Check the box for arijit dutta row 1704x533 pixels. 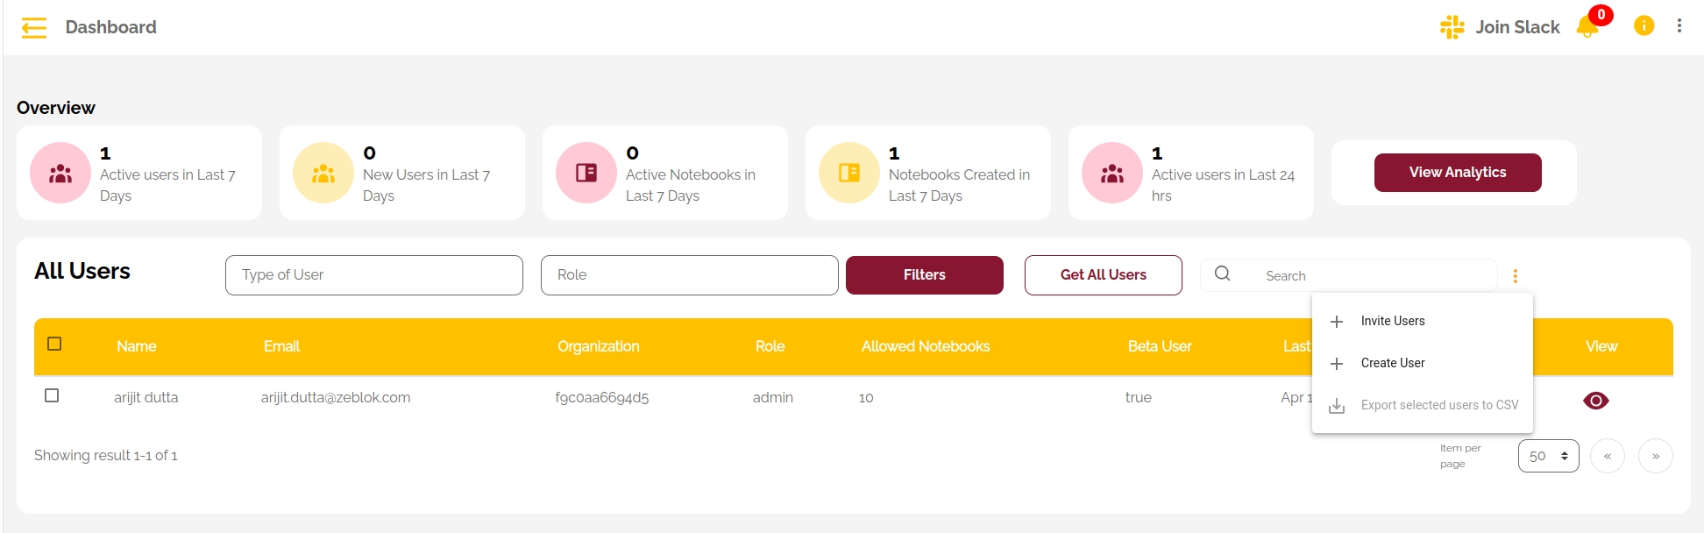point(52,395)
